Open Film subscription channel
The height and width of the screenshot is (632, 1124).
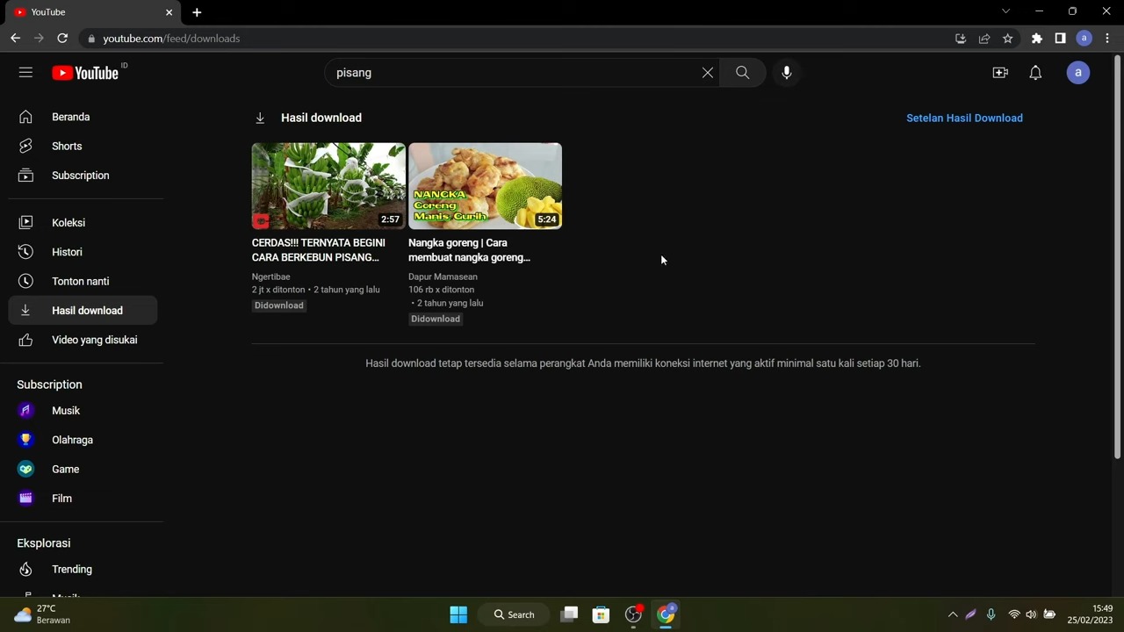coord(83,499)
